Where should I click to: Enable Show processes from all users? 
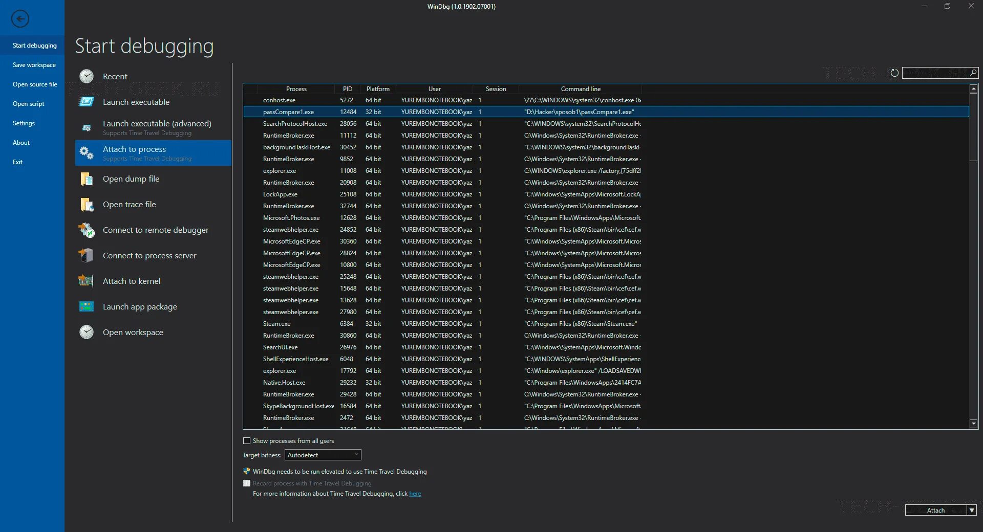247,440
